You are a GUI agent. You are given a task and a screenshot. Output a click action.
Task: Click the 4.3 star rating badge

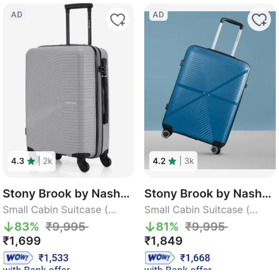pyautogui.click(x=23, y=161)
